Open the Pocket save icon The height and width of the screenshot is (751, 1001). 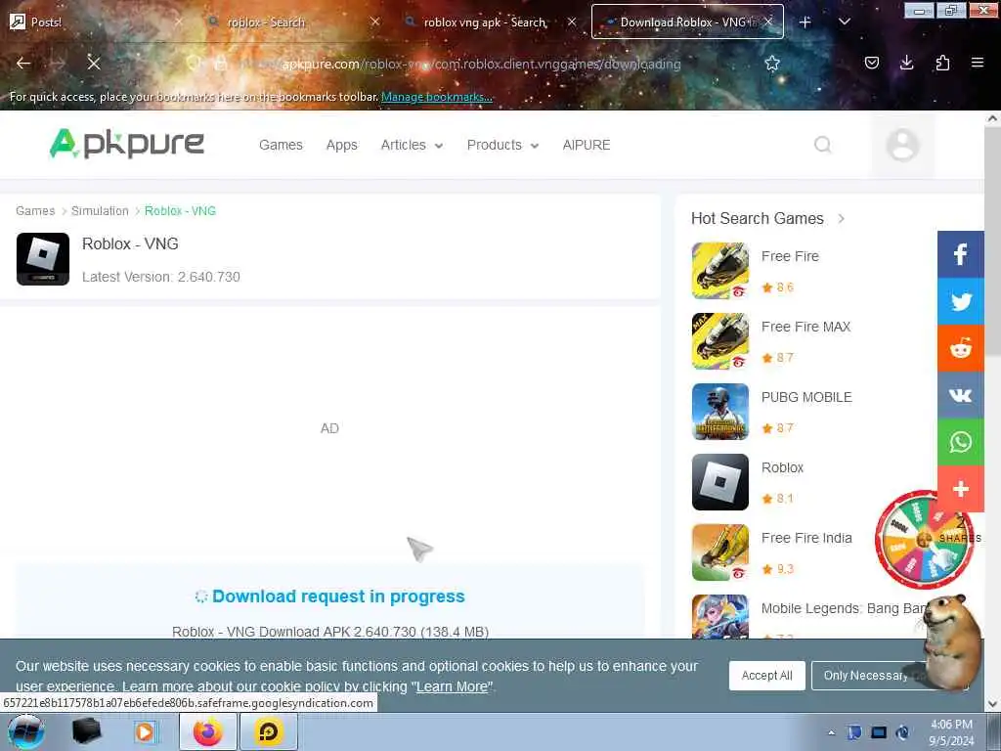pyautogui.click(x=871, y=63)
